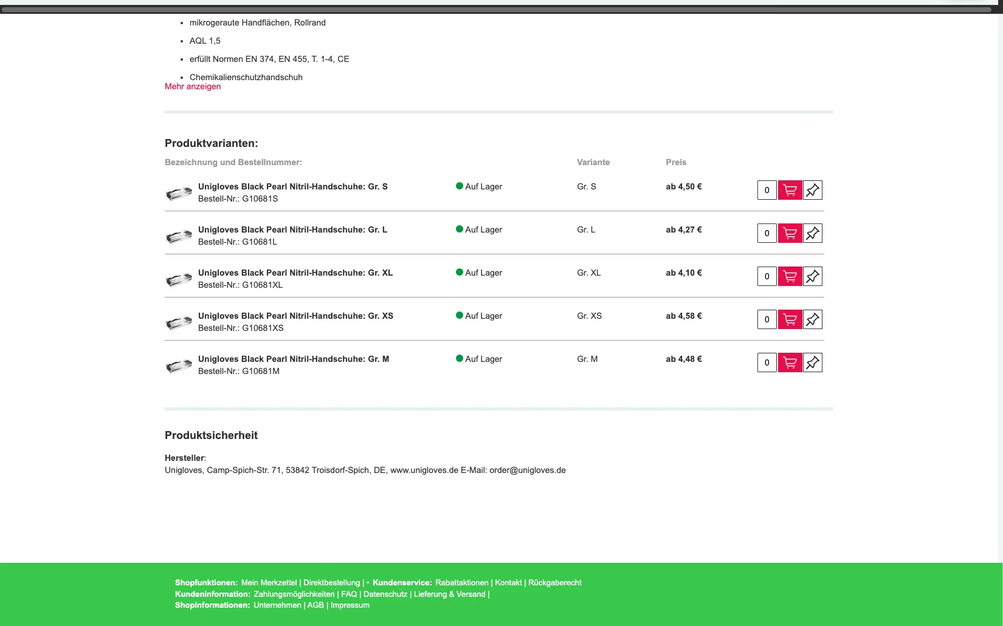Click 'Bestell-Nr.: G10681S' text
Screen dimensions: 1003x626
pos(238,199)
